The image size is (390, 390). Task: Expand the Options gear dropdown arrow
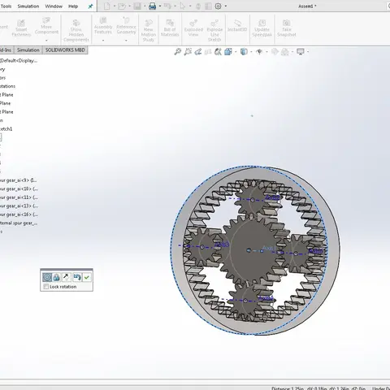(x=226, y=6)
